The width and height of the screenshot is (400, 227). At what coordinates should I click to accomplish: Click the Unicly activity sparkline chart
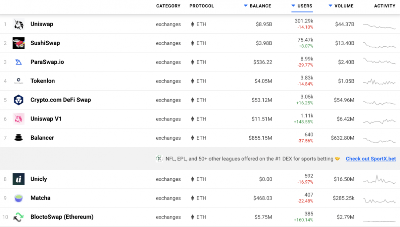pos(379,179)
